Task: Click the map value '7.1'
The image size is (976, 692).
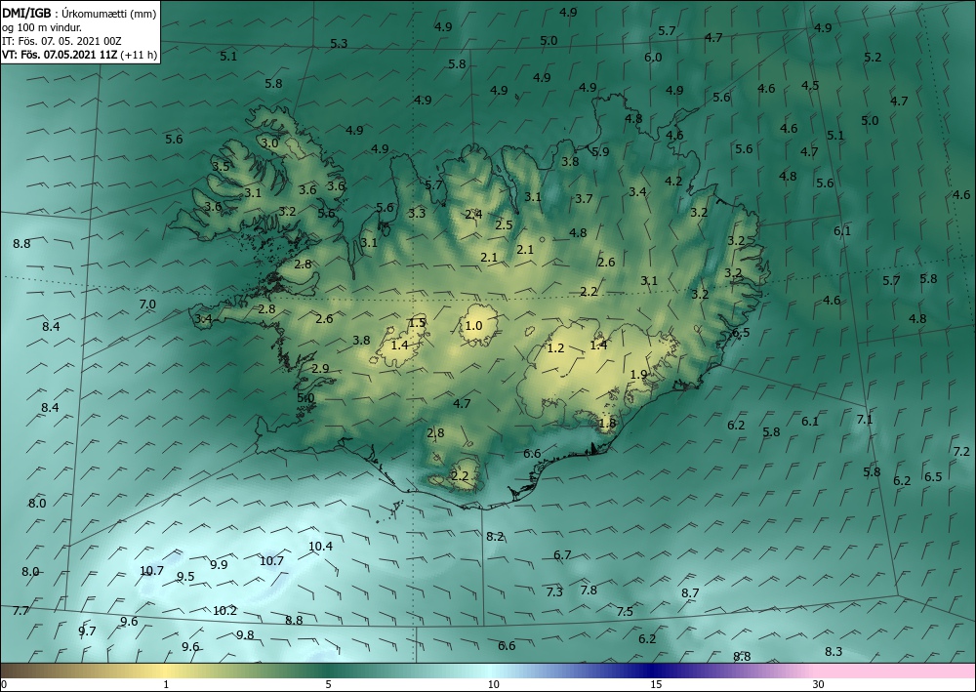Action: (865, 420)
